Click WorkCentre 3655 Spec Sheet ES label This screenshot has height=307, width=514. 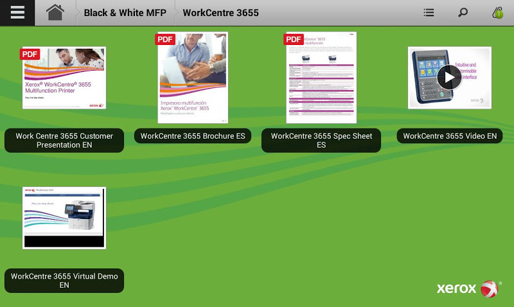click(321, 140)
